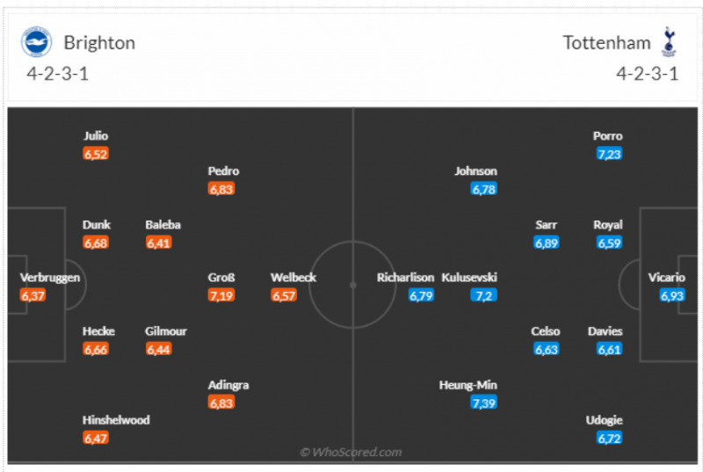703x472 pixels.
Task: Click Groß's 7,19 rating badge
Action: [221, 295]
